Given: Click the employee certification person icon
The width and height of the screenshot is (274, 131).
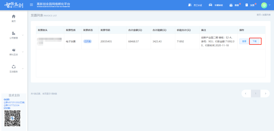Looking at the screenshot, I should click(x=190, y=5).
